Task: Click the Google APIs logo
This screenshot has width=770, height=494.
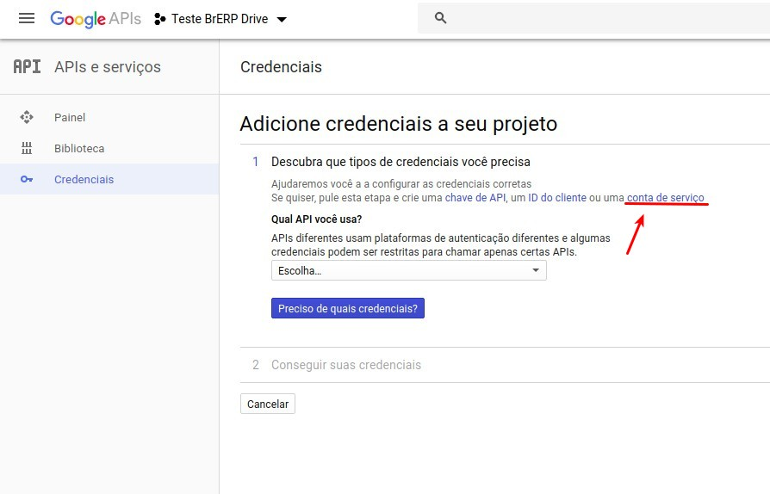Action: pos(95,19)
